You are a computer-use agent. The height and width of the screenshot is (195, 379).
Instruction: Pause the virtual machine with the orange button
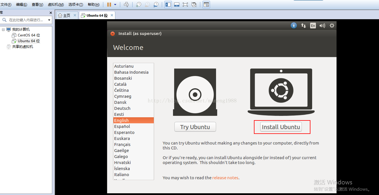109,5
